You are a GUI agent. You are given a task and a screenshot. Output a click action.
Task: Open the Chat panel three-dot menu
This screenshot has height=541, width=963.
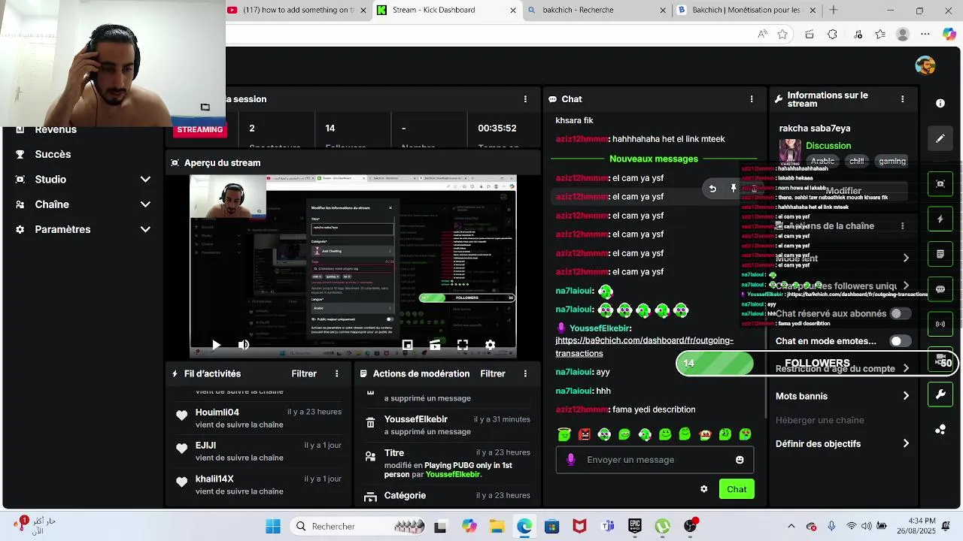click(x=751, y=99)
